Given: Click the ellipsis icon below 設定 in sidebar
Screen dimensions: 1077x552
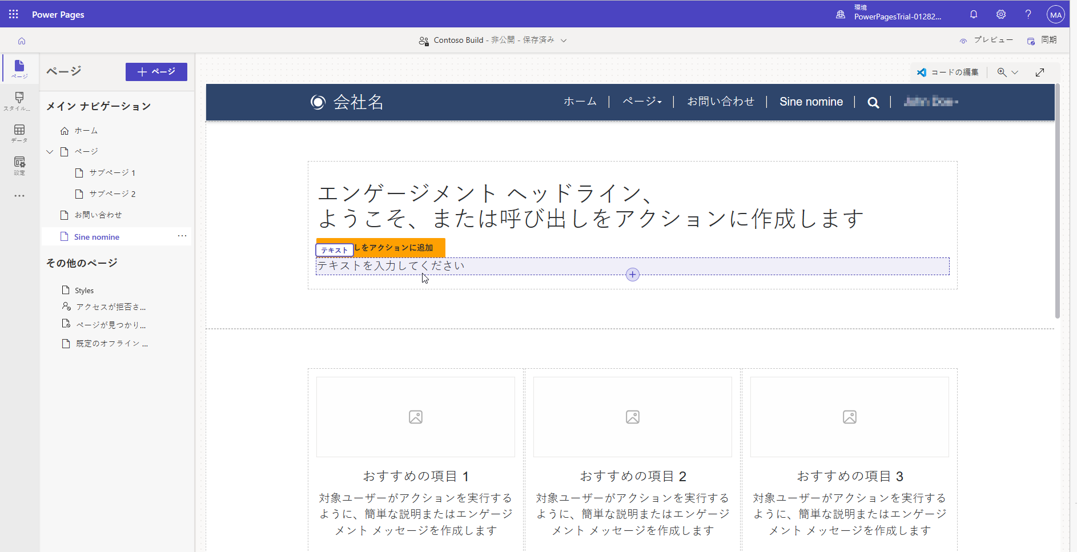Looking at the screenshot, I should coord(19,196).
